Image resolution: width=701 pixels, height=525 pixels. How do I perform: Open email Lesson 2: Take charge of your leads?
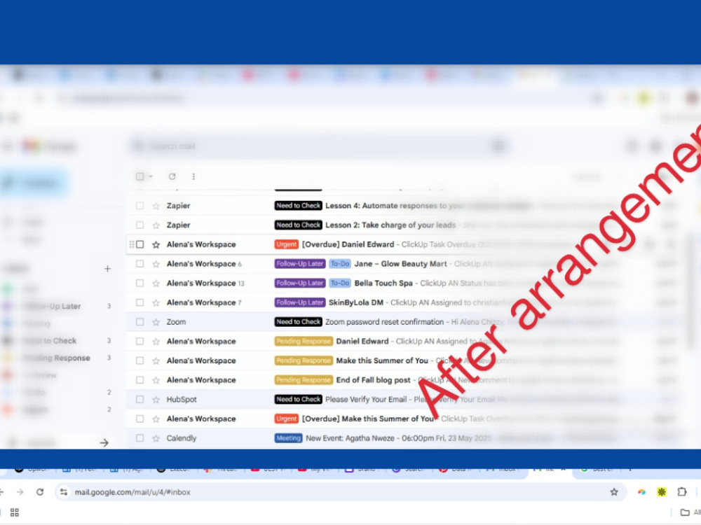(390, 225)
